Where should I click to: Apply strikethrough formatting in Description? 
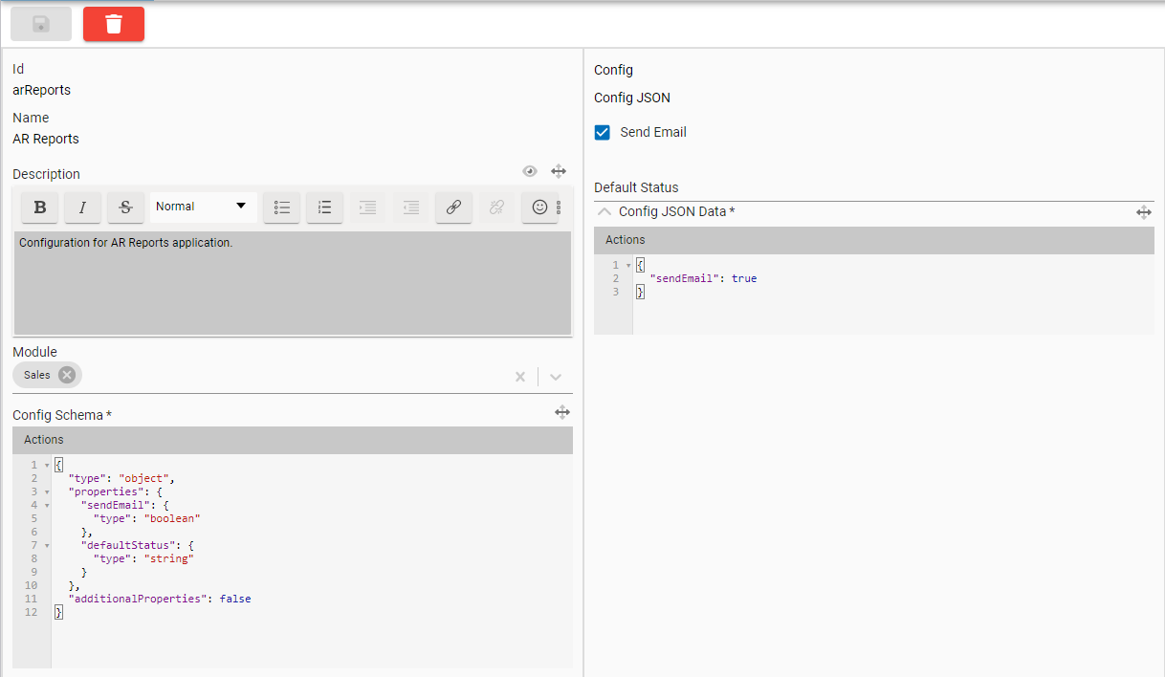tap(125, 207)
